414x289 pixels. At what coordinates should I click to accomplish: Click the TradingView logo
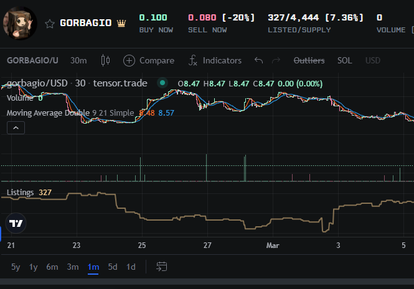pos(16,223)
